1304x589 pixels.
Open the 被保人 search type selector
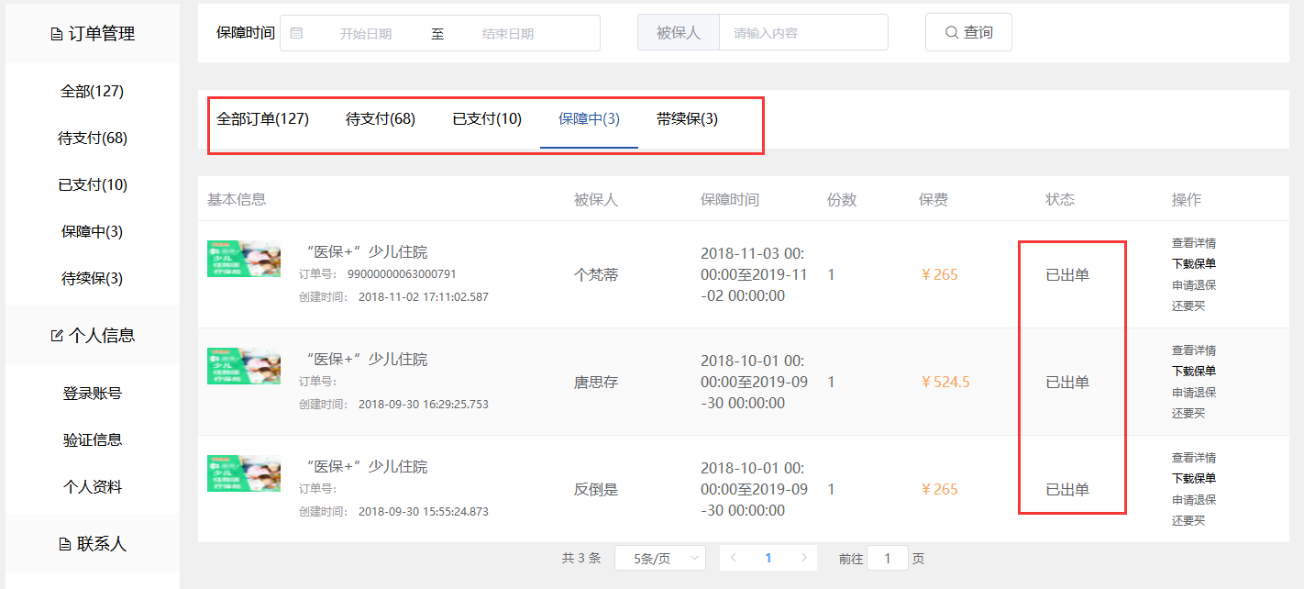[x=679, y=32]
